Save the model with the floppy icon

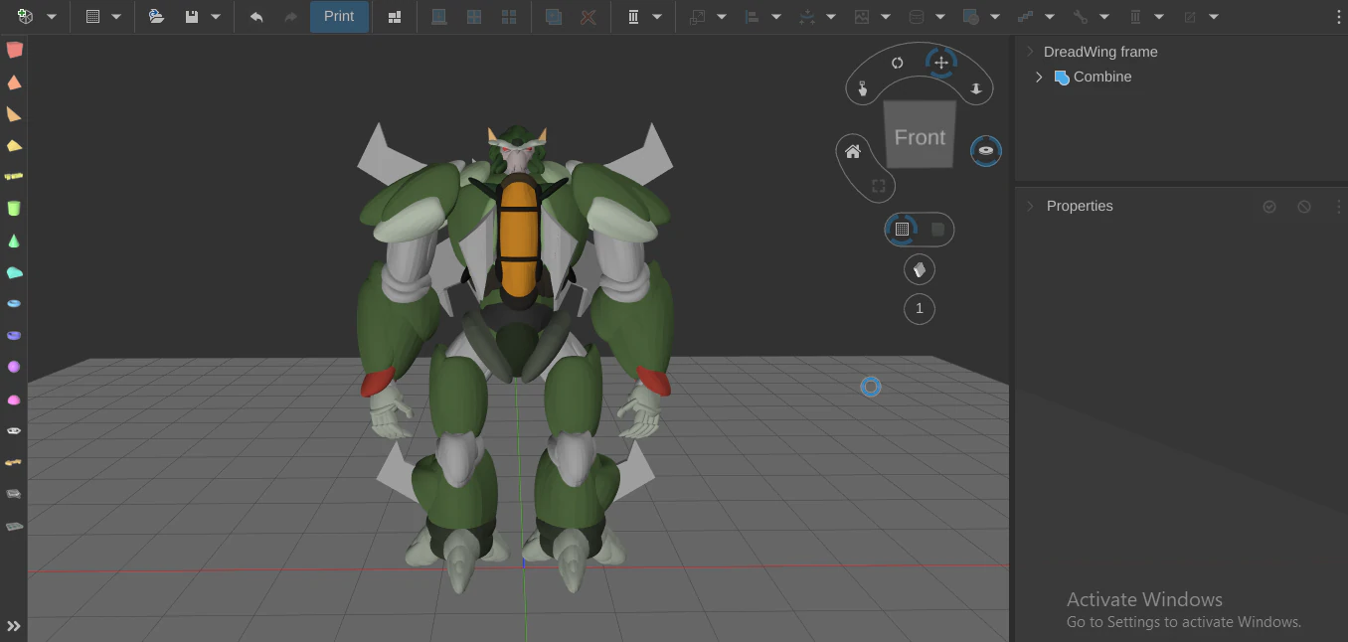192,17
